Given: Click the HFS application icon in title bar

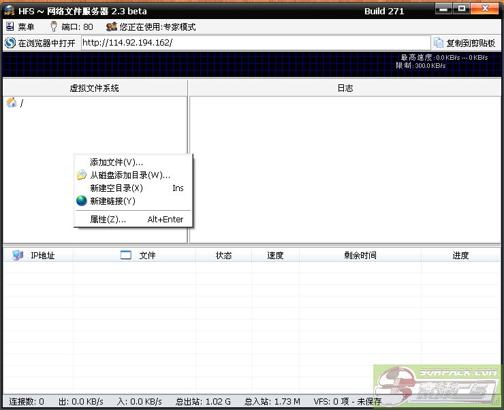Looking at the screenshot, I should tap(10, 10).
